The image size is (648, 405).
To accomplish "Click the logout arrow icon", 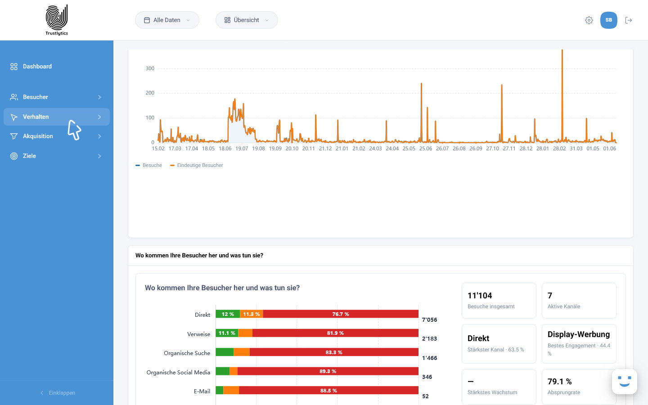I will point(629,20).
